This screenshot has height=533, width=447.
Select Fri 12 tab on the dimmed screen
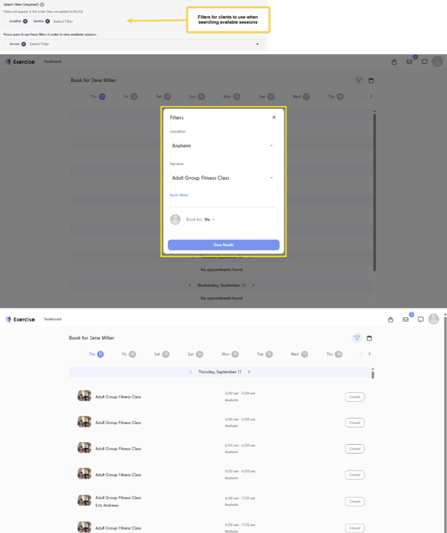click(130, 96)
